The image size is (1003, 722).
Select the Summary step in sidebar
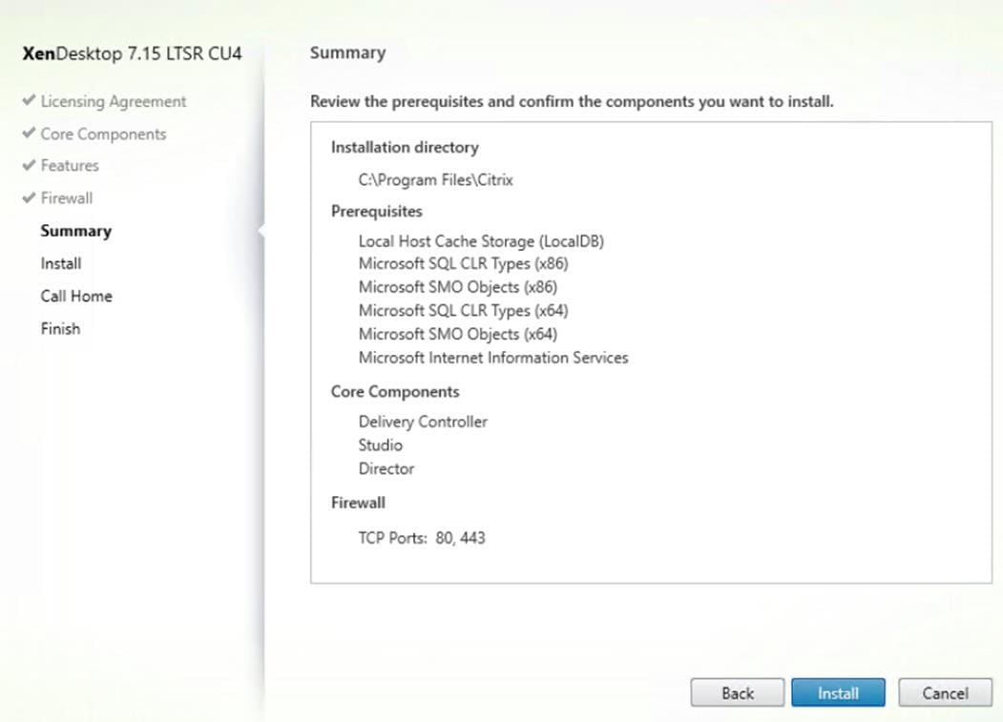(75, 231)
